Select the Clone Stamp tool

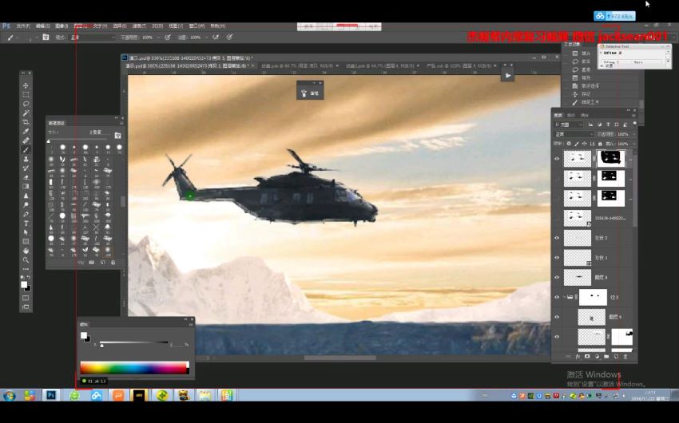(x=26, y=159)
